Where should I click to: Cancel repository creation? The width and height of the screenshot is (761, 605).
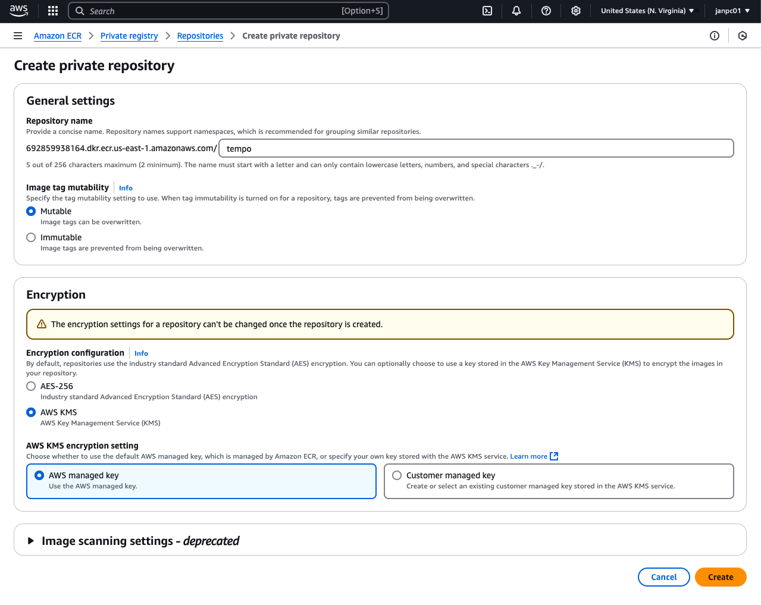pyautogui.click(x=664, y=577)
